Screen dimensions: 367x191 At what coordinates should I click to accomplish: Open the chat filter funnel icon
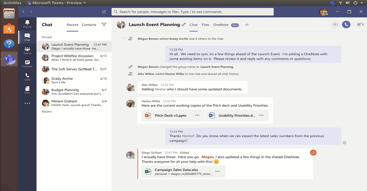tap(104, 24)
